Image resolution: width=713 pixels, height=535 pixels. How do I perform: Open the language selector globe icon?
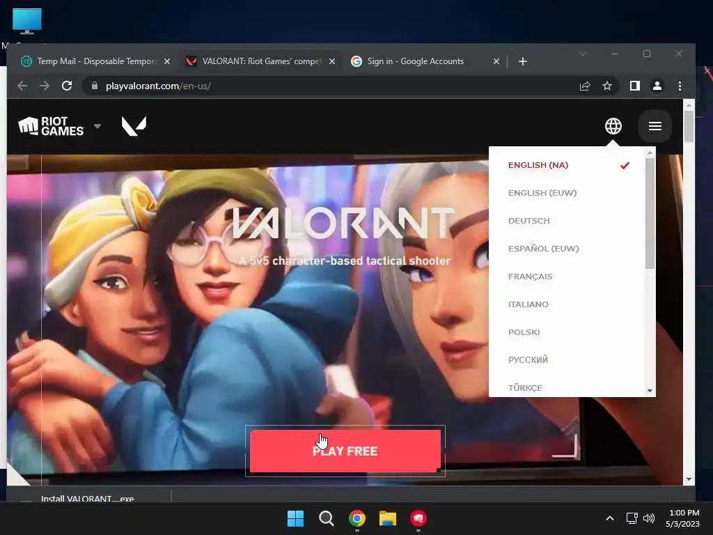613,126
